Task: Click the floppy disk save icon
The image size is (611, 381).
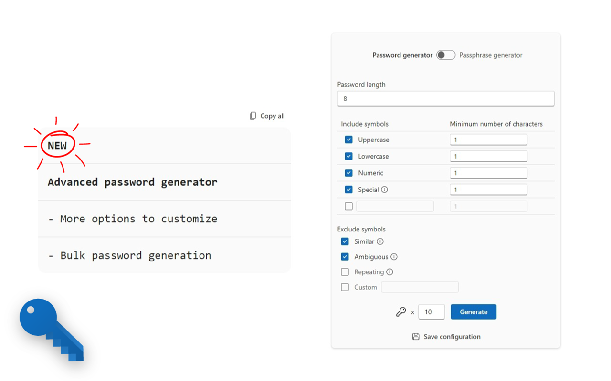Action: pos(416,337)
